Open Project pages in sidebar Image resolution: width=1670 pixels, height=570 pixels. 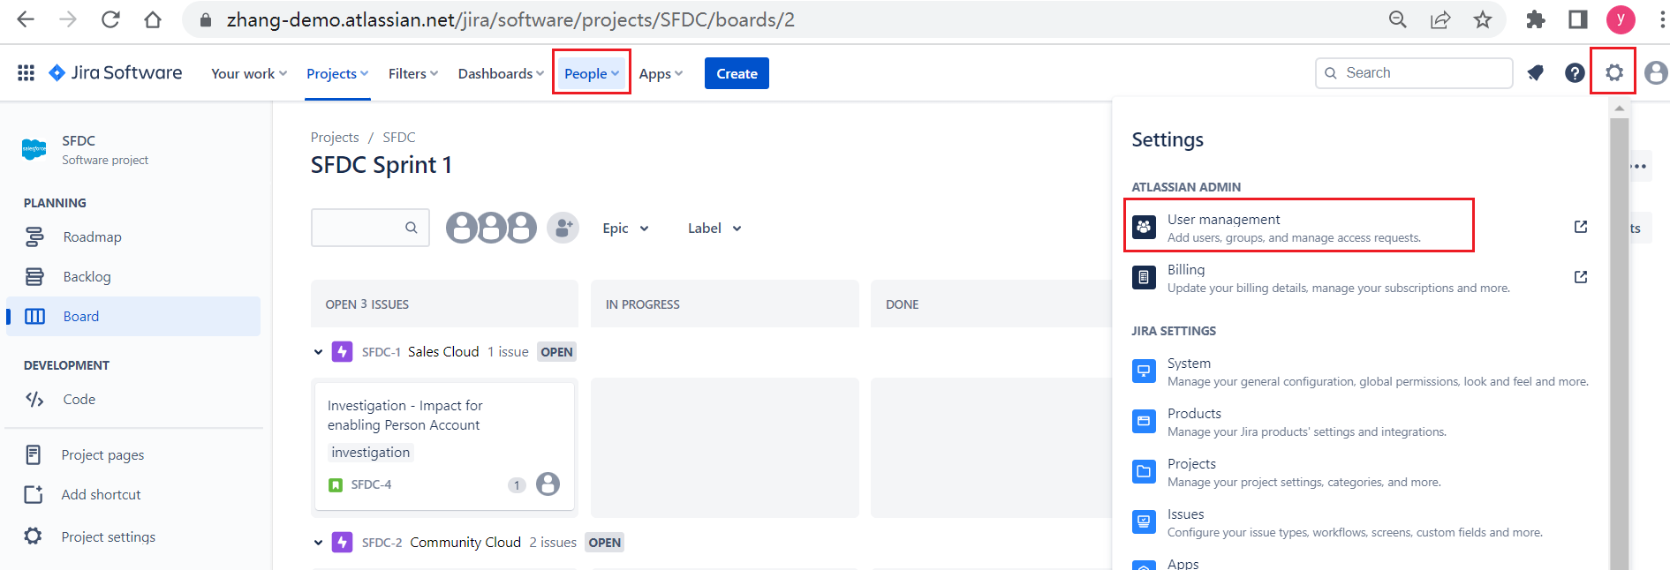click(x=133, y=454)
